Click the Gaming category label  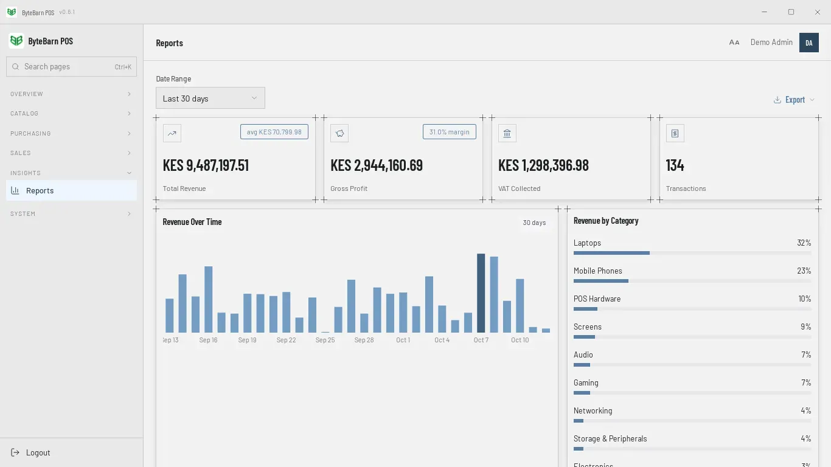click(586, 383)
